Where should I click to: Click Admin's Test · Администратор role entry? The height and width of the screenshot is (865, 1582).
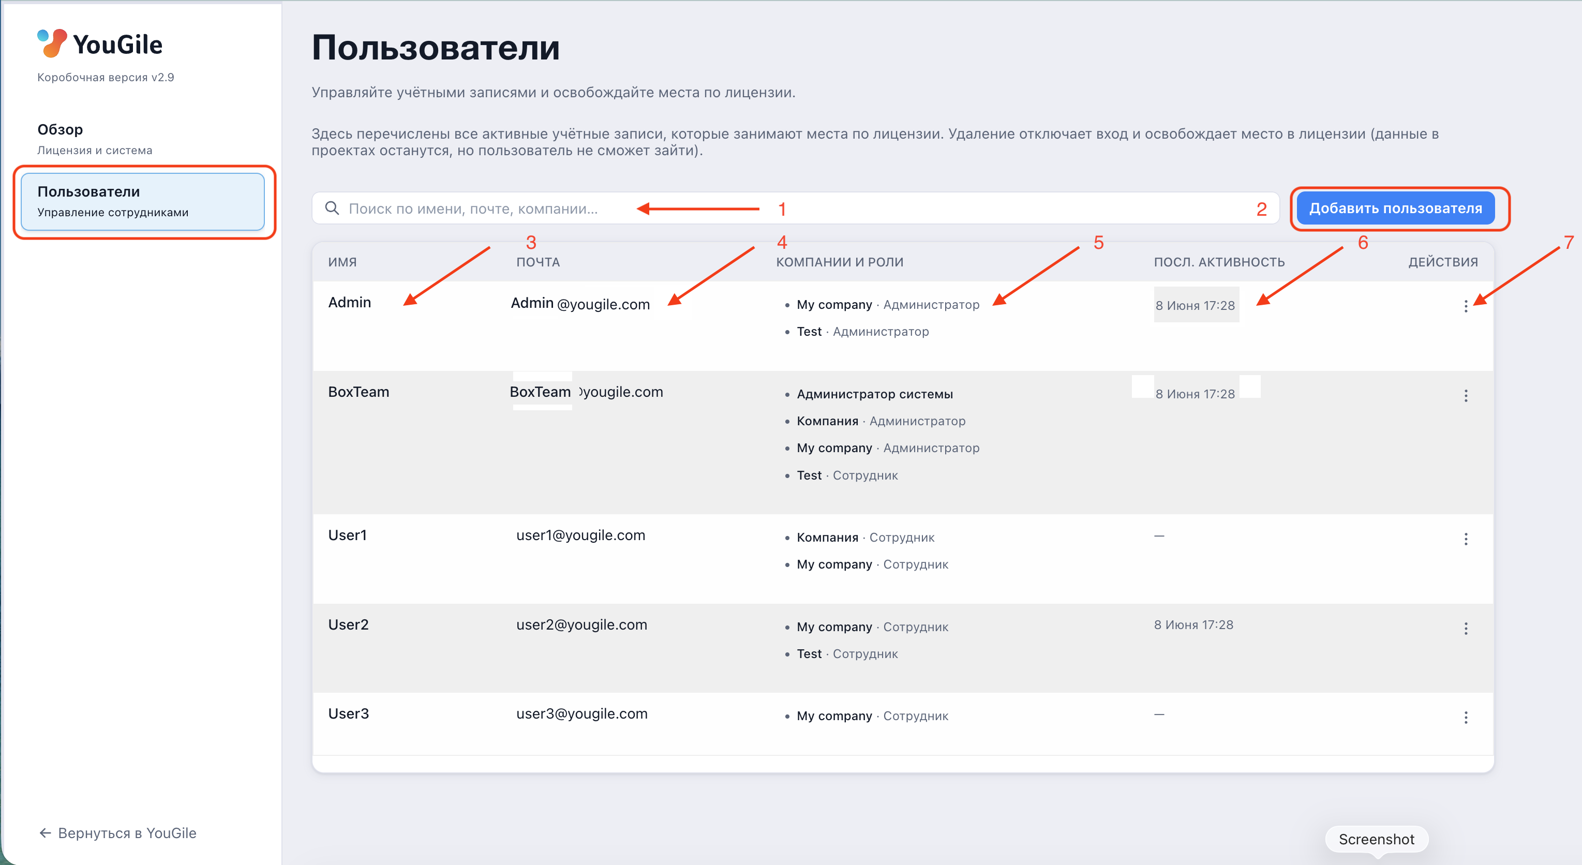pyautogui.click(x=863, y=332)
